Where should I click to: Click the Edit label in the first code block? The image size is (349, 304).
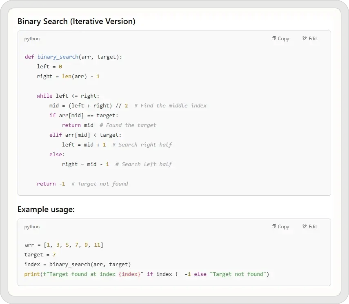point(313,39)
